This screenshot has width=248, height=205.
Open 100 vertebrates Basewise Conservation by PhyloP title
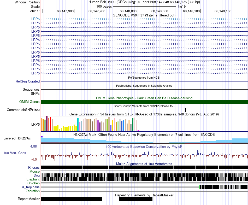pyautogui.click(x=144, y=147)
